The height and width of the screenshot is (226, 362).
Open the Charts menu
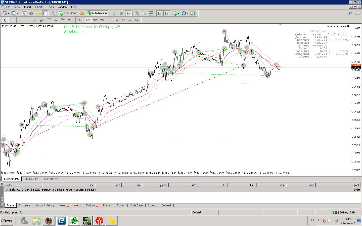[x=39, y=7]
